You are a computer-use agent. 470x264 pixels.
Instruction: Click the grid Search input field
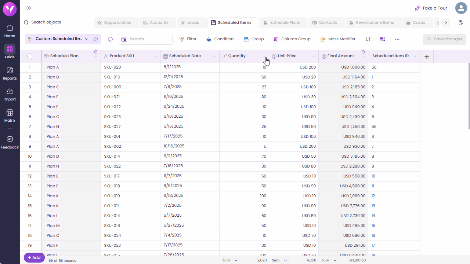click(x=146, y=39)
